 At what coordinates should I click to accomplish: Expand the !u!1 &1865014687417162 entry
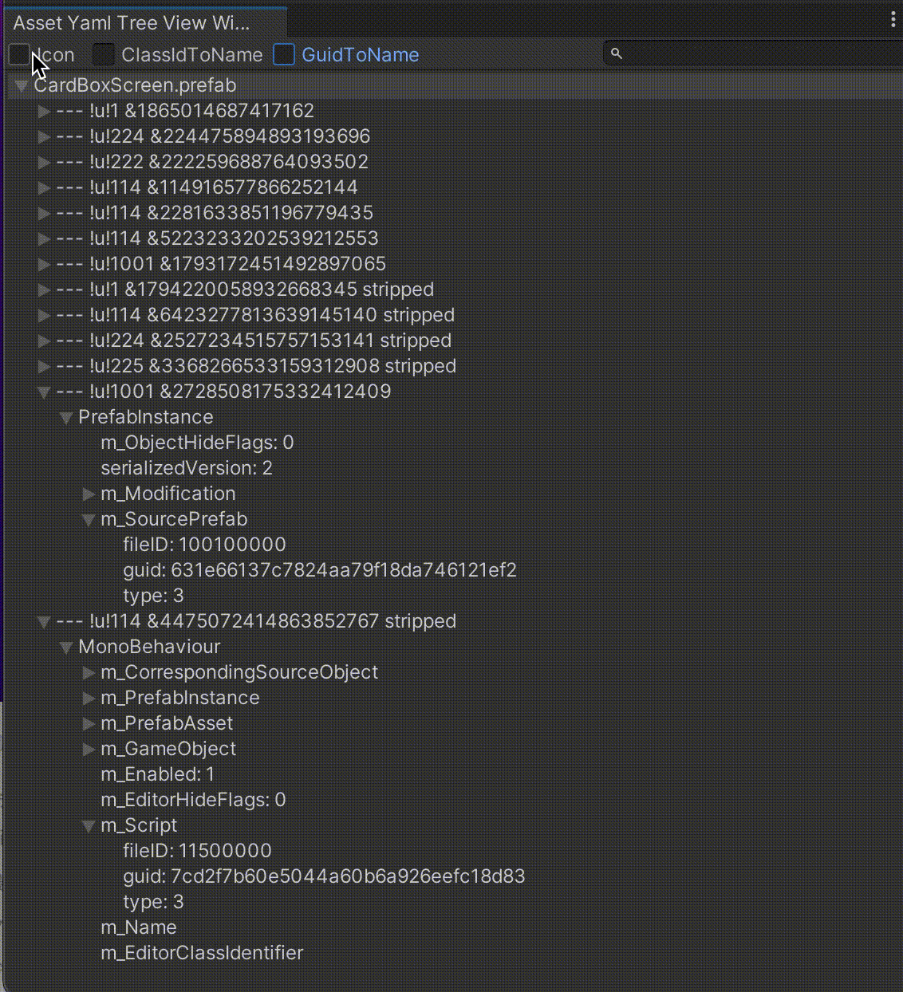pos(45,112)
